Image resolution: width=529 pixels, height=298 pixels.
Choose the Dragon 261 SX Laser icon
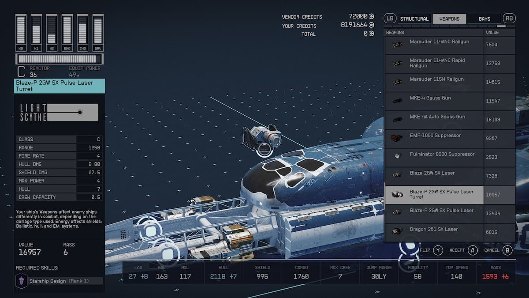397,232
